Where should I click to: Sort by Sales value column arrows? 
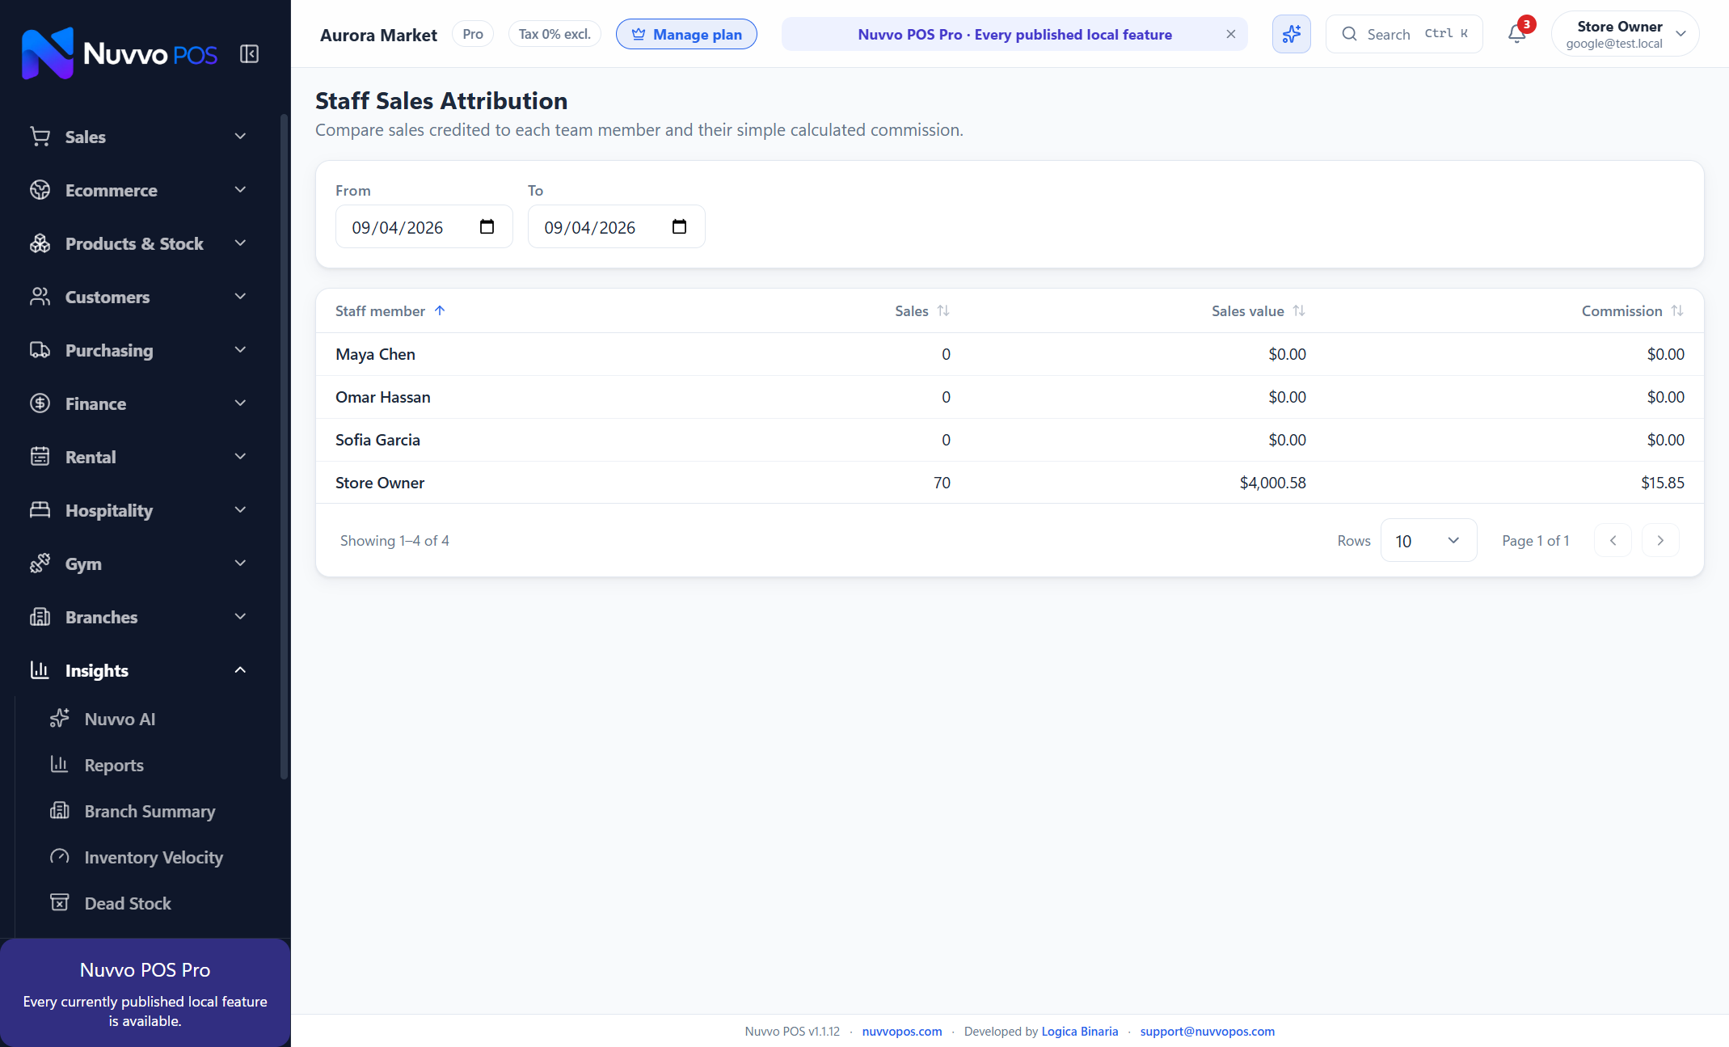coord(1298,311)
